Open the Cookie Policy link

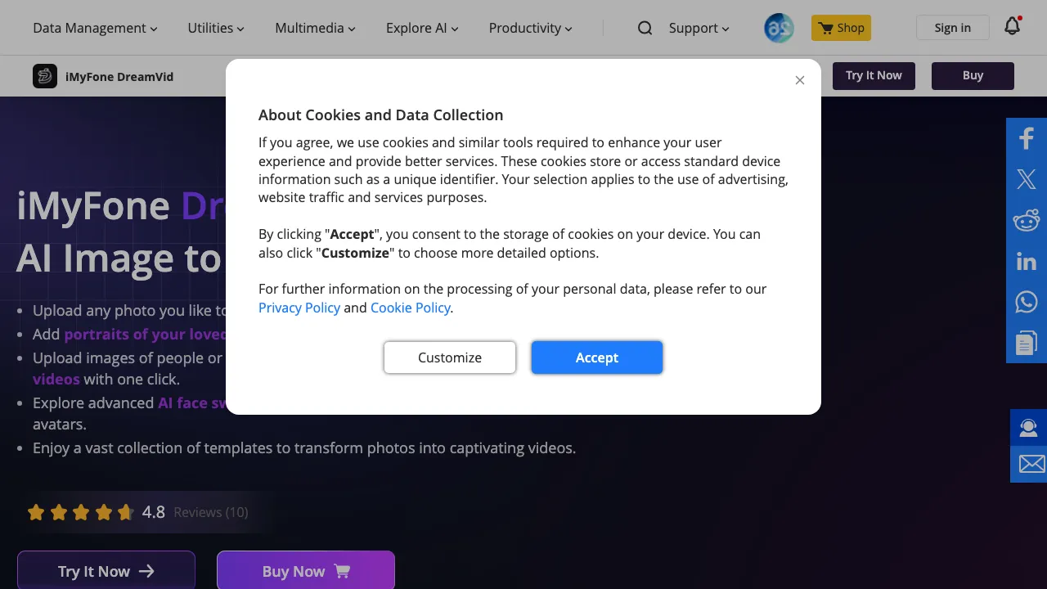coord(410,308)
